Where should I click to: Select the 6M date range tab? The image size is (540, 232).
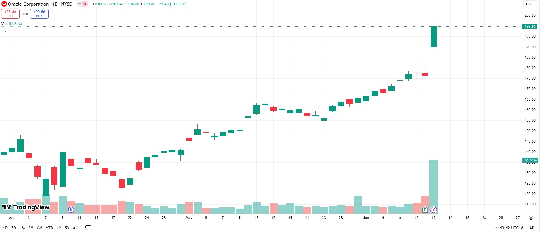pyautogui.click(x=40, y=228)
